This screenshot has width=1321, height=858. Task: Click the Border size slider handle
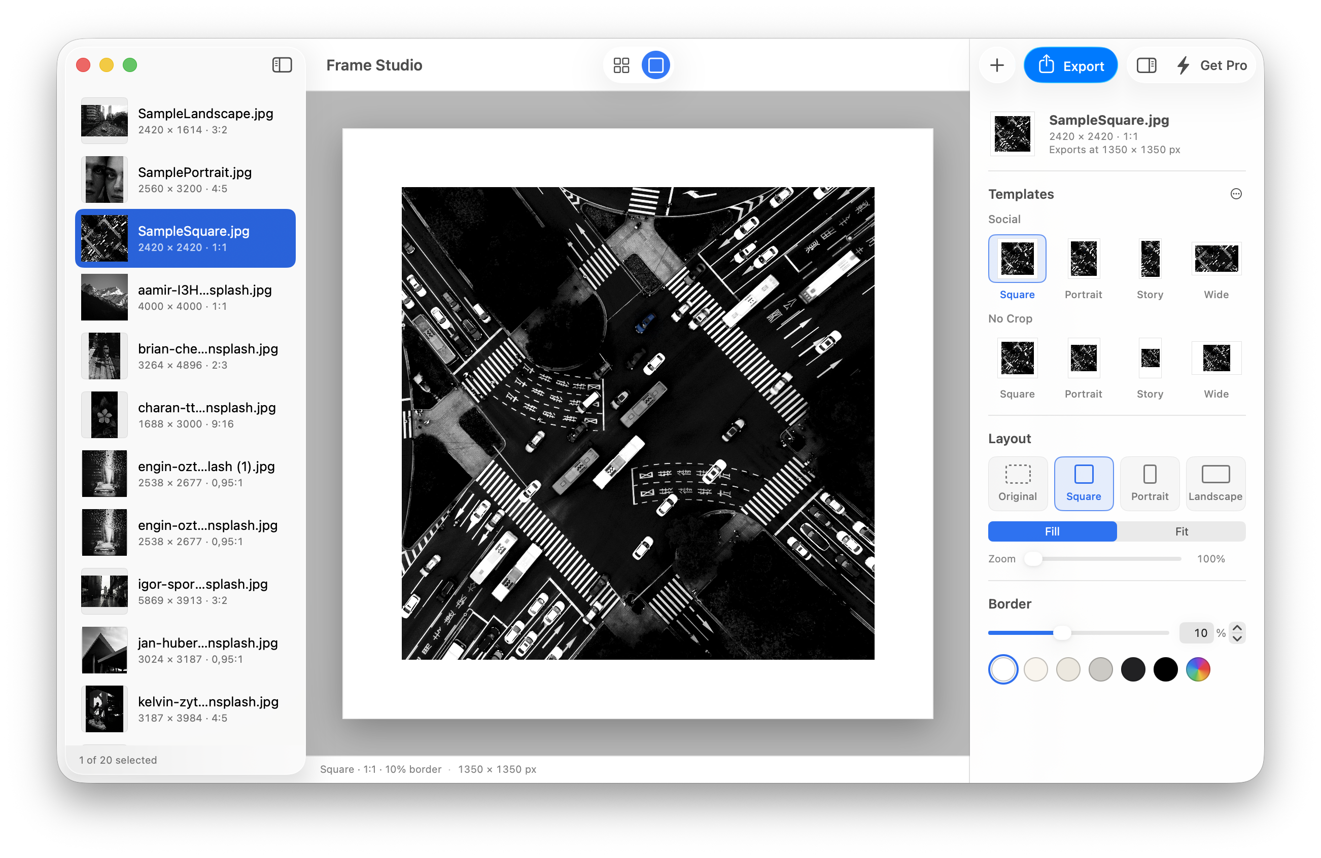(x=1062, y=632)
